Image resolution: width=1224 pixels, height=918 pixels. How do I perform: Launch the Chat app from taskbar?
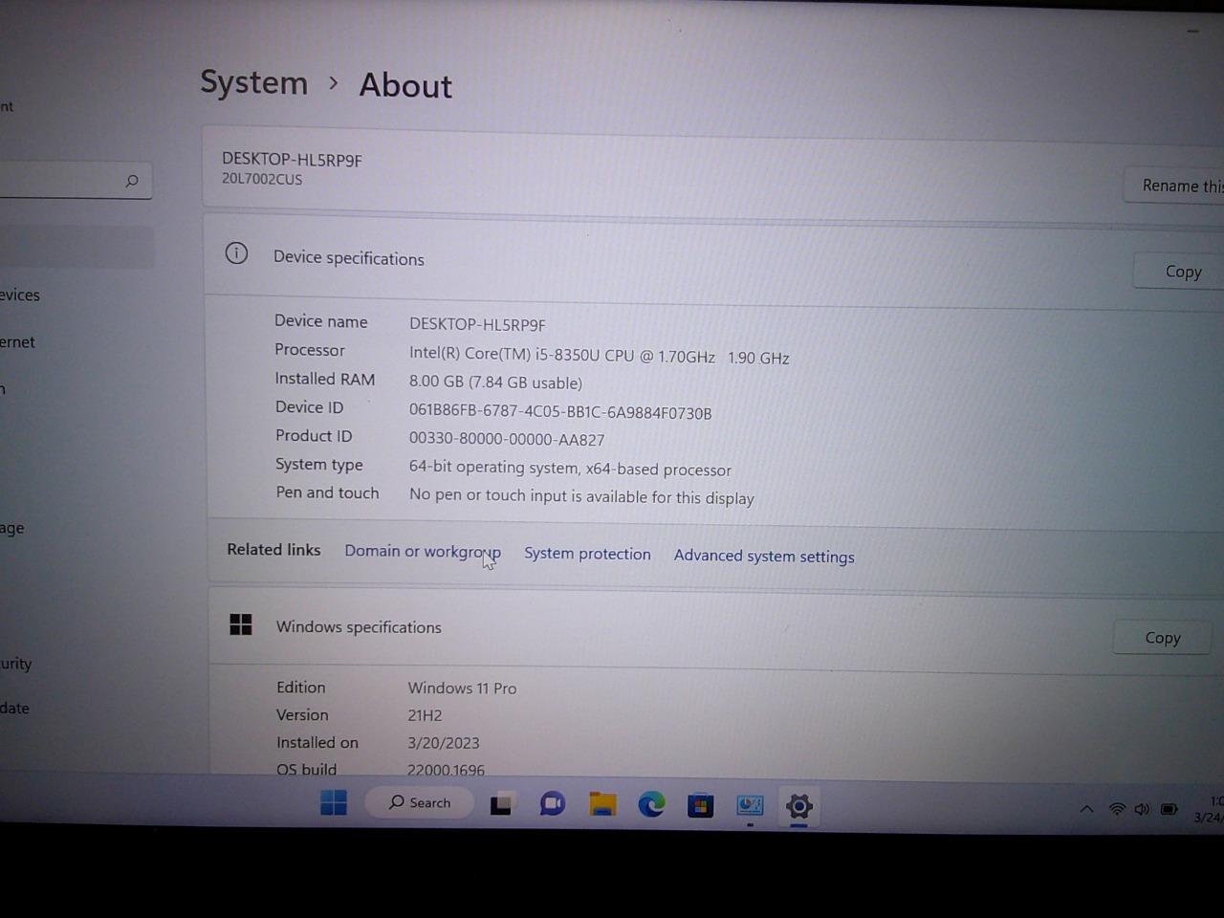pos(553,804)
